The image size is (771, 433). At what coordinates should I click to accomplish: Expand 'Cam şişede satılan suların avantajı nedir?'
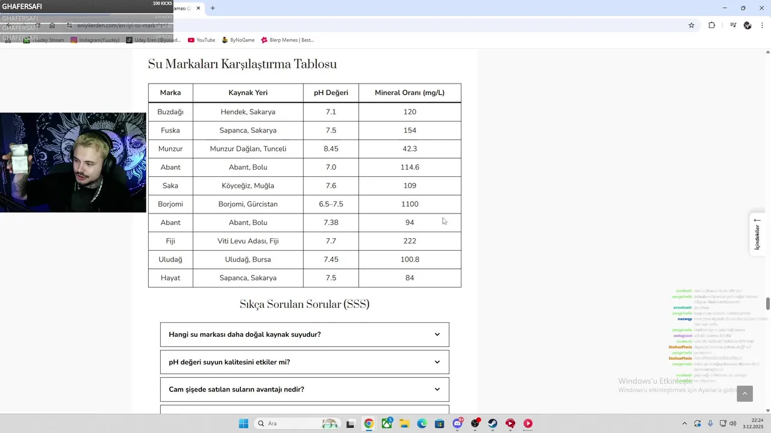305,390
